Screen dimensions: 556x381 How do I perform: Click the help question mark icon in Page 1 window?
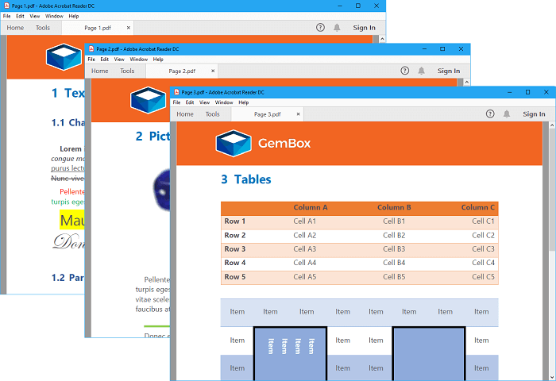click(320, 28)
